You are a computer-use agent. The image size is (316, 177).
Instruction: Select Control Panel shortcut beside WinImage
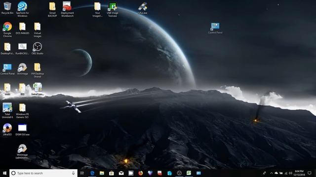click(x=7, y=69)
